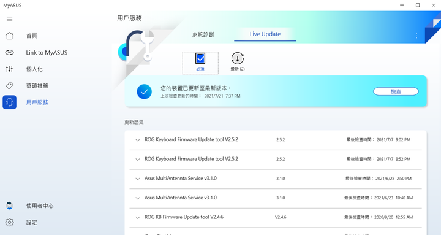Maximize the MyASUS window
The height and width of the screenshot is (235, 441).
pos(418,5)
